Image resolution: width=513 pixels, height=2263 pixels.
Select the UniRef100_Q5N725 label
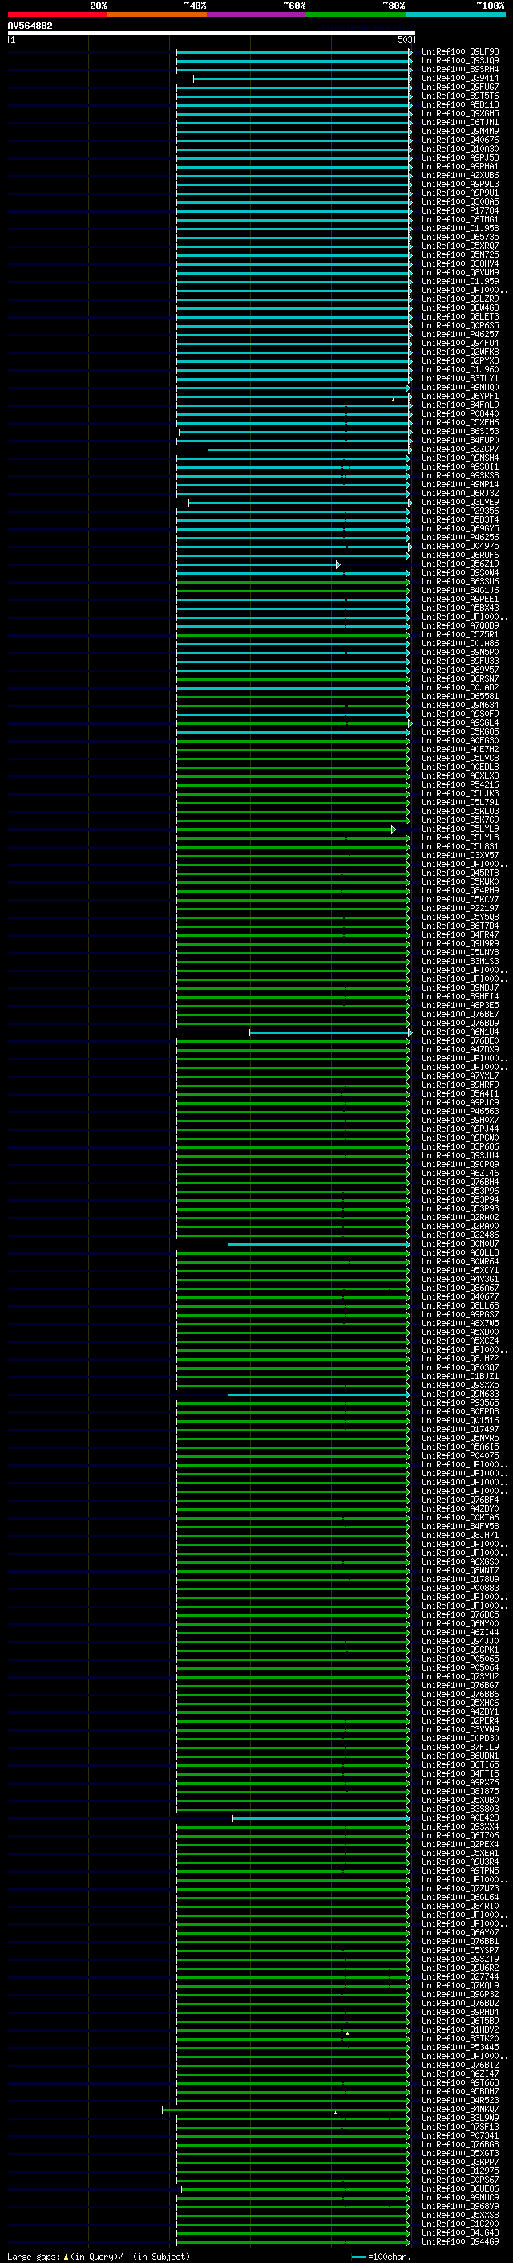click(x=460, y=254)
